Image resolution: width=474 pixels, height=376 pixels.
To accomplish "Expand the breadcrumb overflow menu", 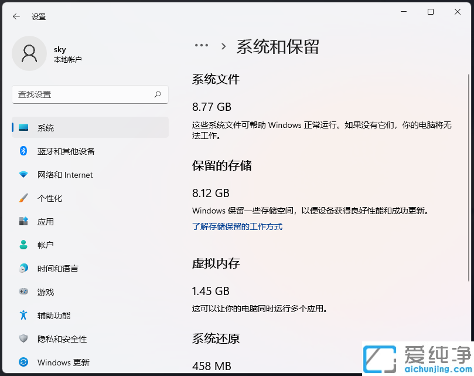I will (x=202, y=46).
